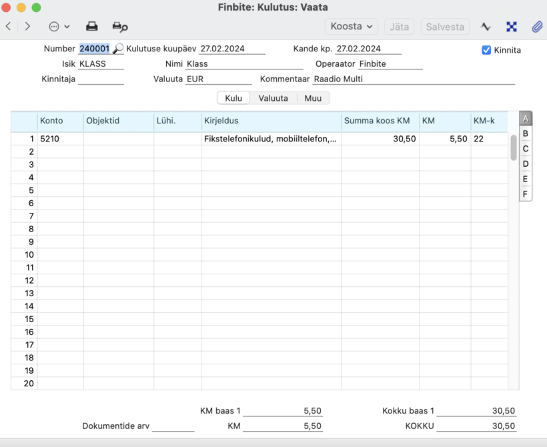Open the blue link manager icon
The height and width of the screenshot is (447, 547).
coord(512,27)
